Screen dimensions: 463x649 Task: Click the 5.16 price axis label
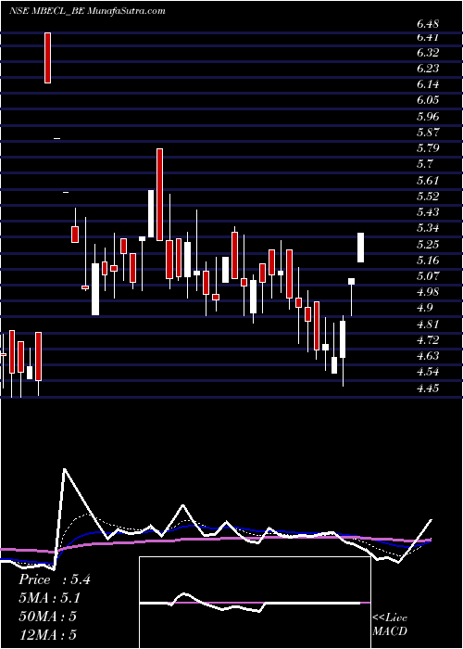point(428,261)
